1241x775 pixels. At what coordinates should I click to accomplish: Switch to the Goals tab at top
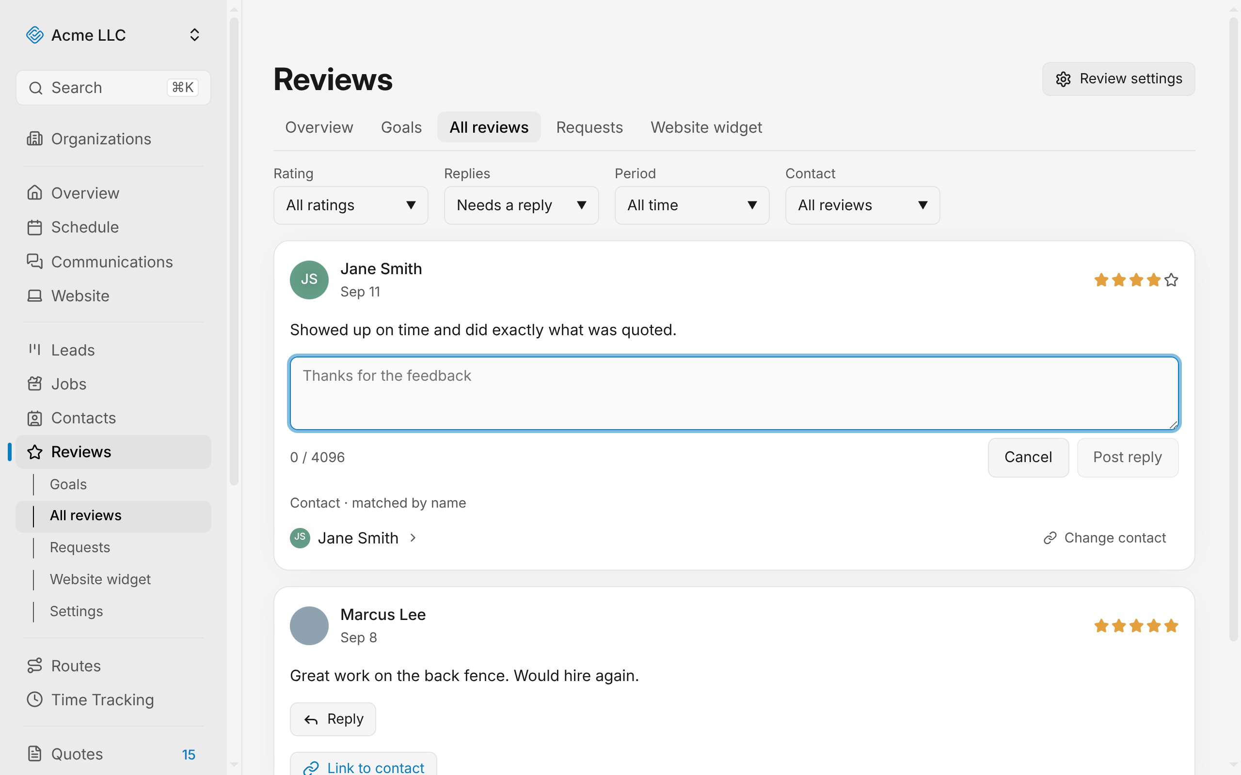tap(401, 127)
